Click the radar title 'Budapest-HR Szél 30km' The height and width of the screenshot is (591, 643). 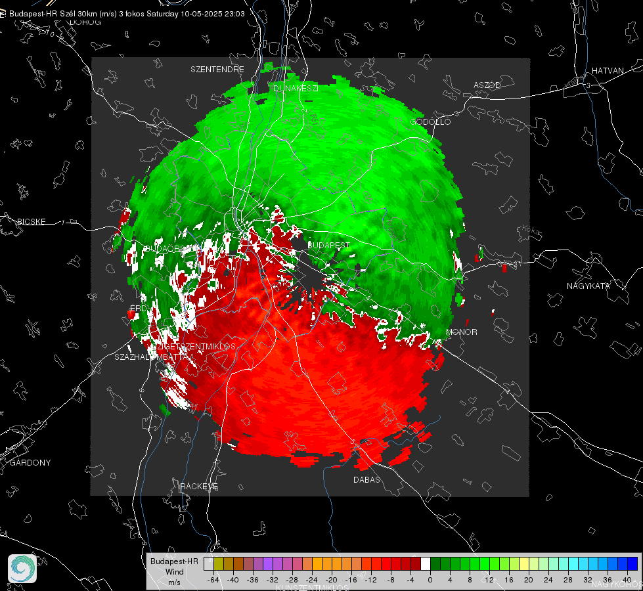pyautogui.click(x=53, y=14)
